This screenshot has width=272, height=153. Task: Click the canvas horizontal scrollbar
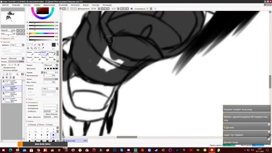pyautogui.click(x=127, y=137)
